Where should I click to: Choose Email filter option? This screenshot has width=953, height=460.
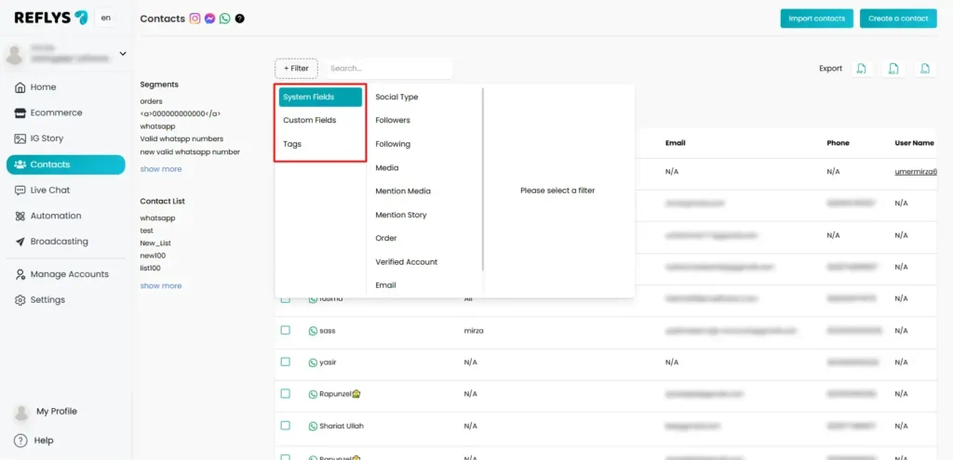386,285
